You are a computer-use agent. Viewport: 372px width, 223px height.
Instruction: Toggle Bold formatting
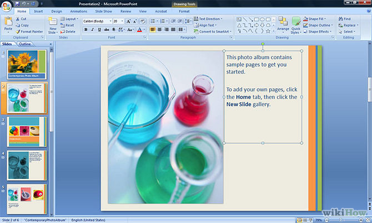pos(86,29)
